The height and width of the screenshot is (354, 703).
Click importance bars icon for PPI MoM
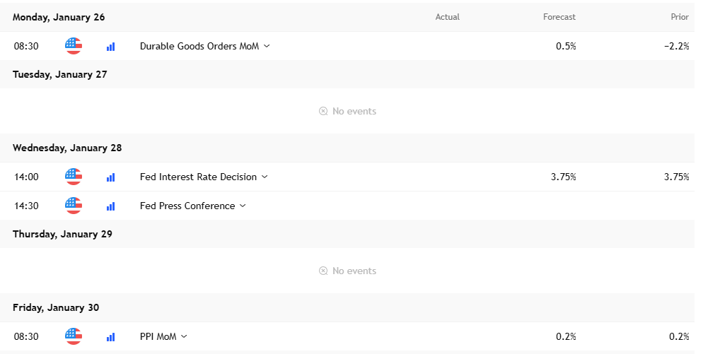point(111,337)
